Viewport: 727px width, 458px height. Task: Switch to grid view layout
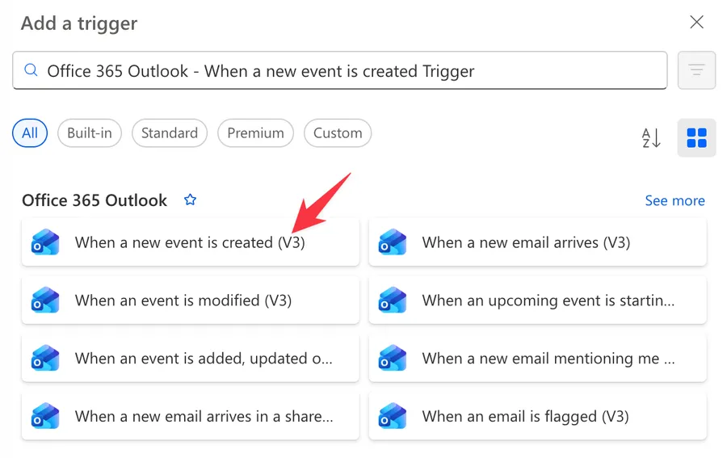coord(696,137)
